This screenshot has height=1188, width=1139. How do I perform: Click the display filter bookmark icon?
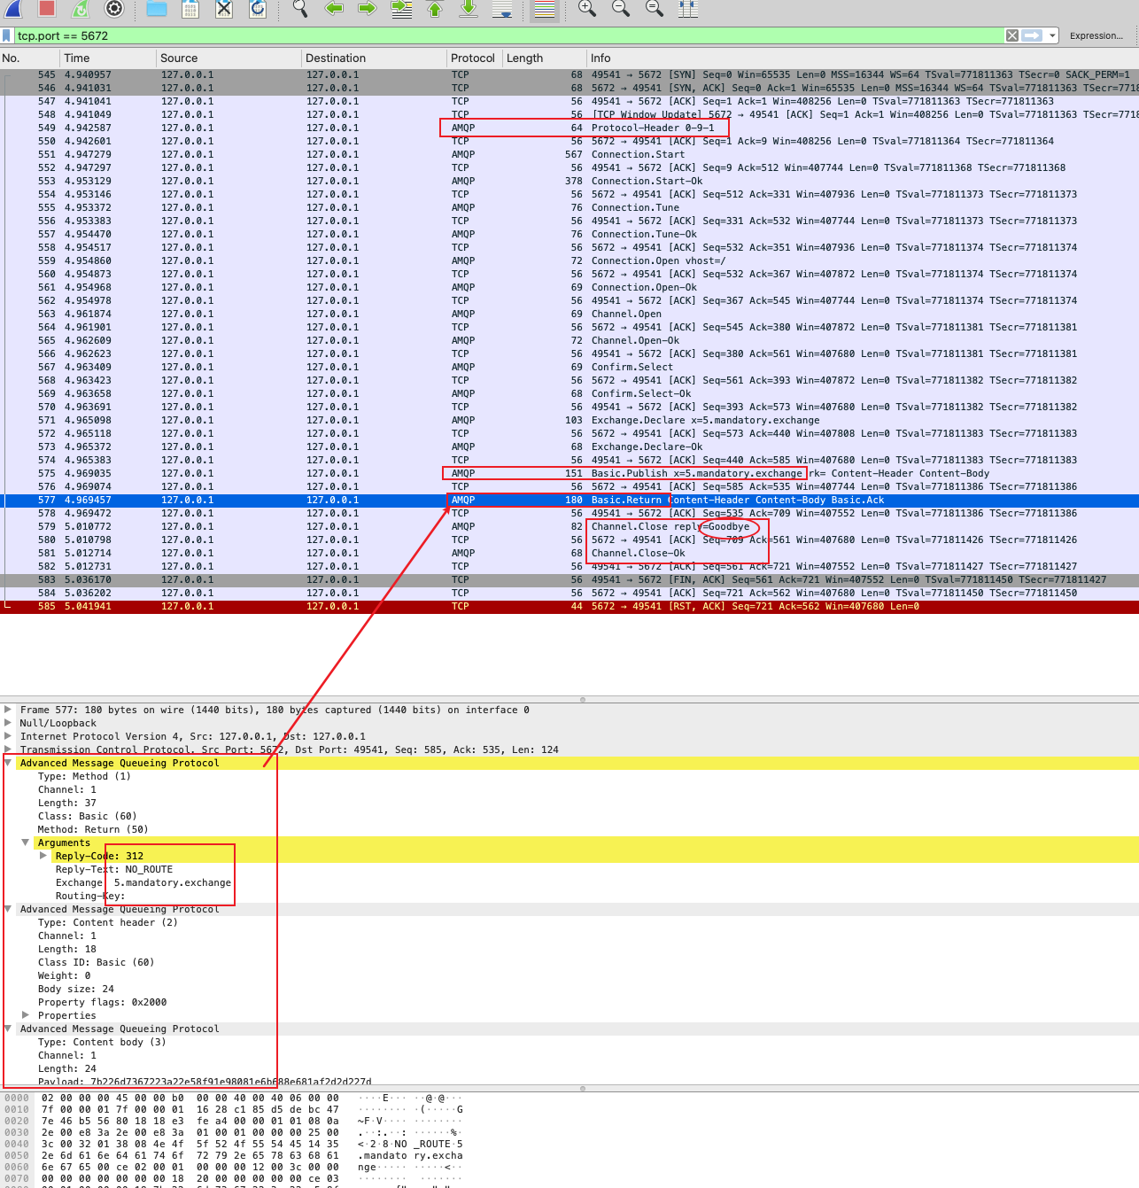click(7, 35)
